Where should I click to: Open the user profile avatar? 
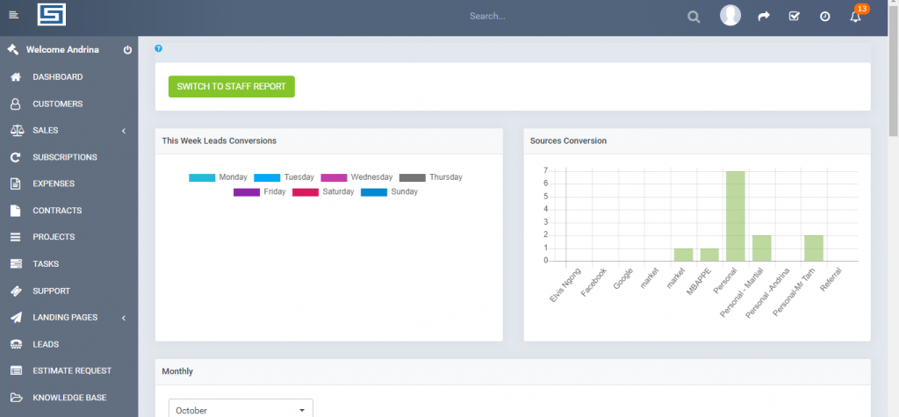(730, 16)
